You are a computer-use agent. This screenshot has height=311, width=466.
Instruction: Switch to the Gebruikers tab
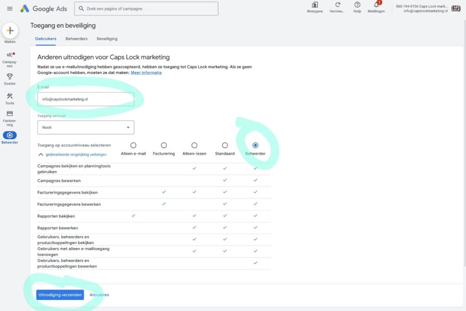pos(46,39)
